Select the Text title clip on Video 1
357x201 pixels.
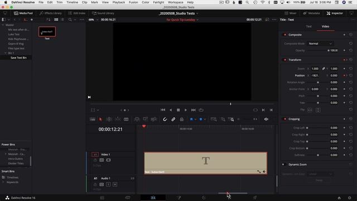(x=206, y=163)
